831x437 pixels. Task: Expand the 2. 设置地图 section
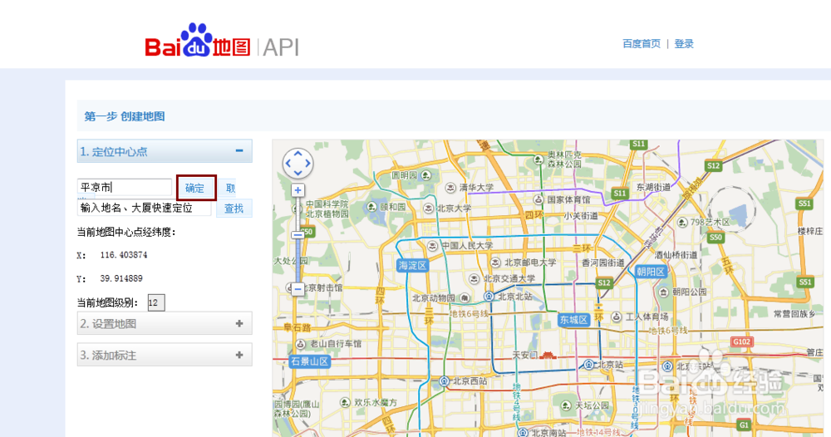coord(165,323)
